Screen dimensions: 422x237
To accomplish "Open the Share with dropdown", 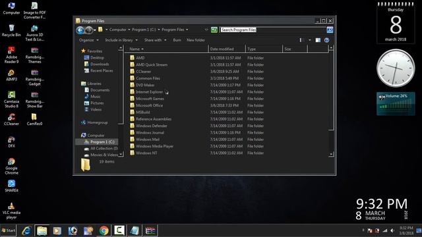I will (x=156, y=40).
